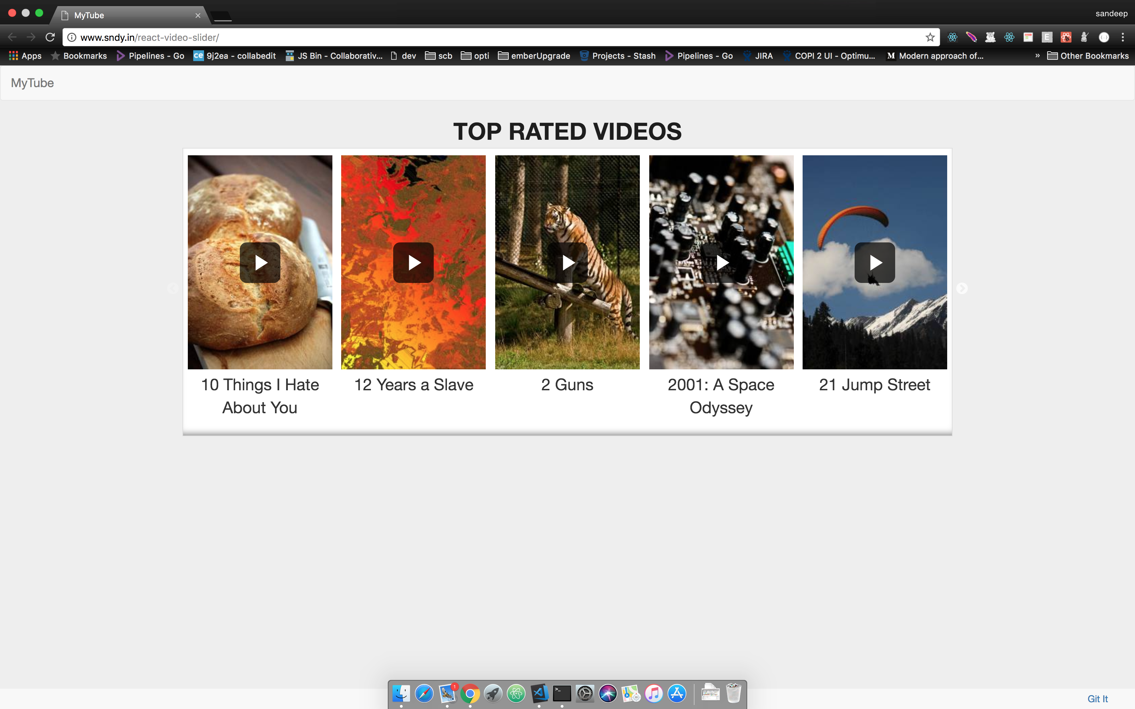This screenshot has height=709, width=1135.
Task: Click the MyTube navbar brand link
Action: [32, 83]
